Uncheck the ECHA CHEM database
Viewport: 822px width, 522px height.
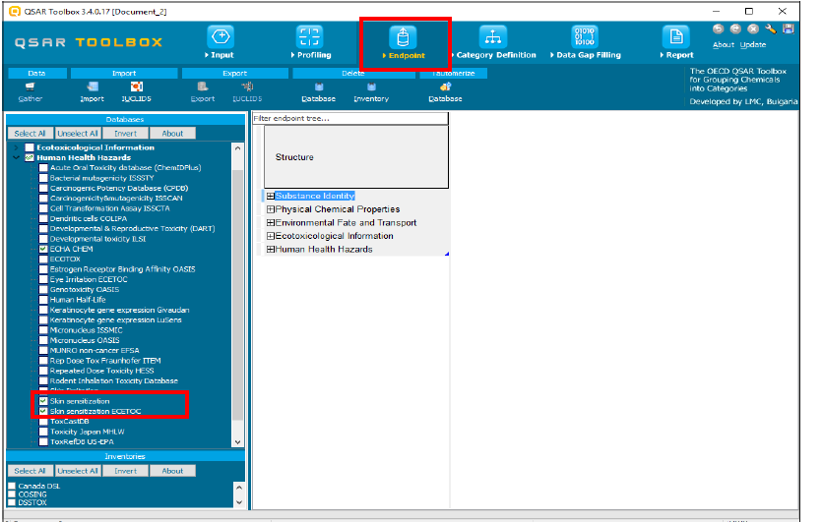43,250
